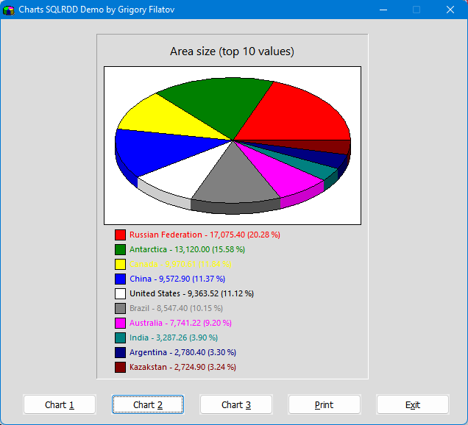This screenshot has height=425, width=468.
Task: Click the red Russian Federation legend swatch
Action: (x=120, y=235)
